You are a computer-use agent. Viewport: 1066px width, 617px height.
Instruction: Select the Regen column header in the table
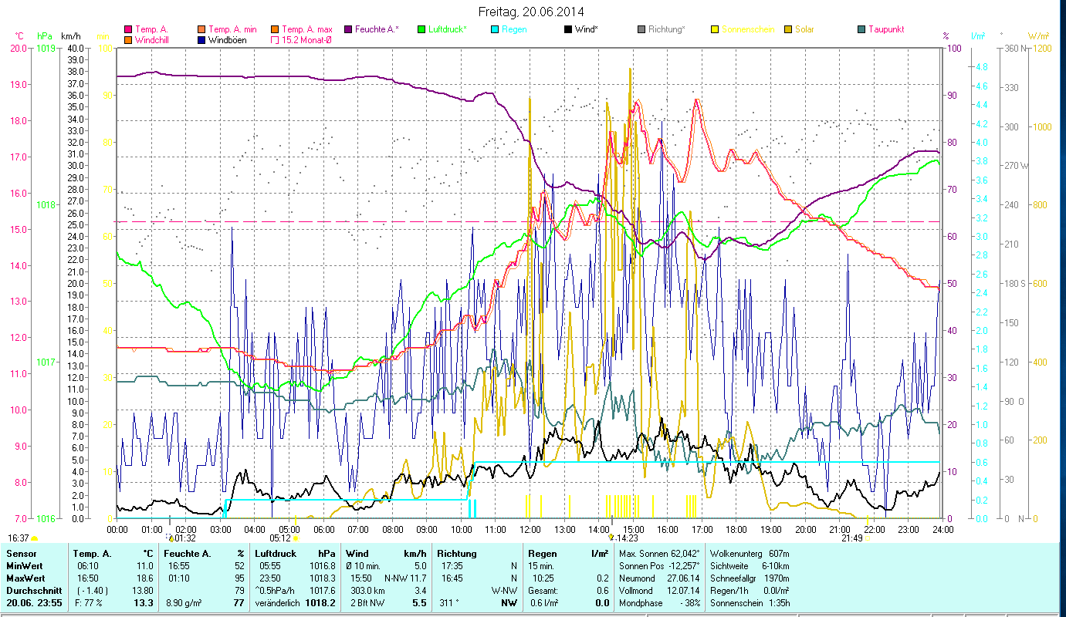(540, 554)
